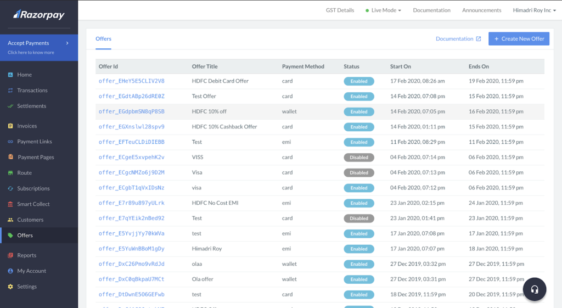The image size is (562, 308).
Task: Open offer_DxC26Pmo9vRdJd link
Action: click(132, 264)
